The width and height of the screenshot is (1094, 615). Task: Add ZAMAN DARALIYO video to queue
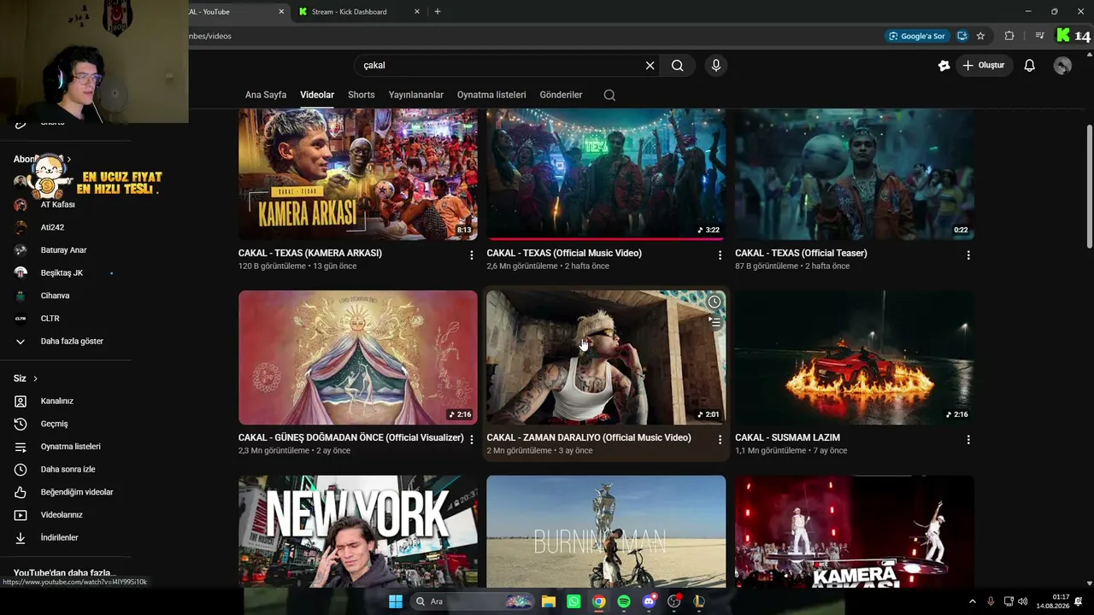pyautogui.click(x=715, y=322)
